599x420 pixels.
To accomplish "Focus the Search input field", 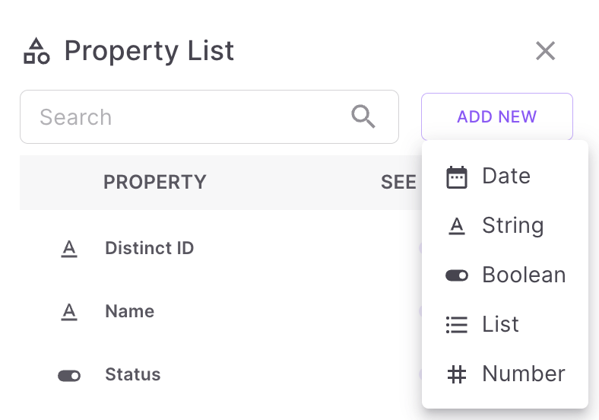I will click(190, 117).
